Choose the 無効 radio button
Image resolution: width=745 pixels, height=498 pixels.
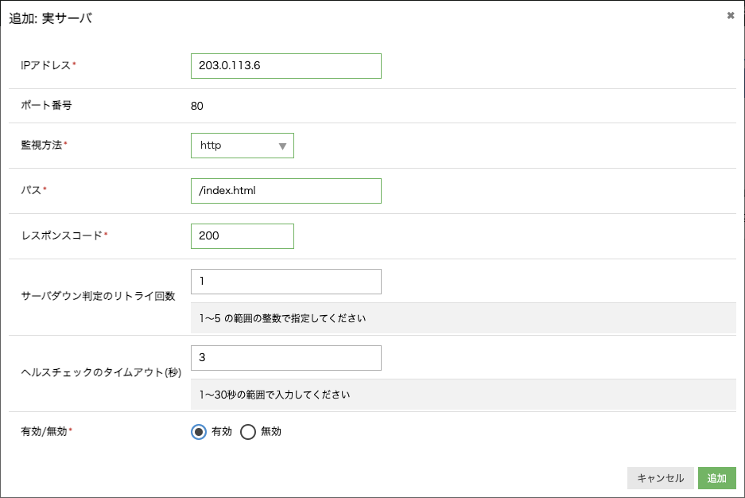point(248,432)
